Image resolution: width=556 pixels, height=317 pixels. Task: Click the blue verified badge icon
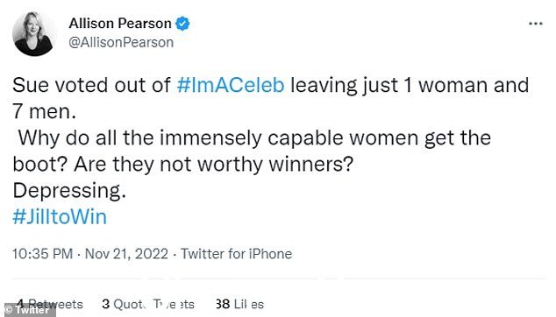[182, 24]
